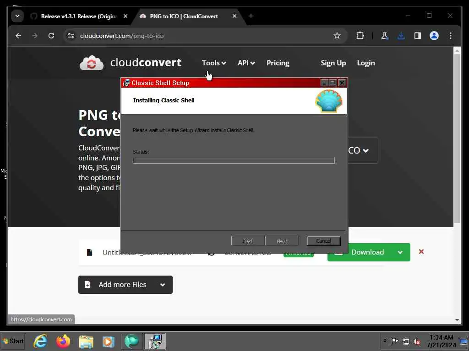Close the Classic Shell Setup dialog

tap(342, 83)
